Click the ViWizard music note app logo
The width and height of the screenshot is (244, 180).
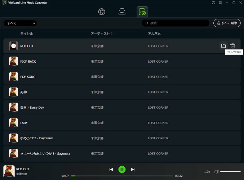(5, 3)
